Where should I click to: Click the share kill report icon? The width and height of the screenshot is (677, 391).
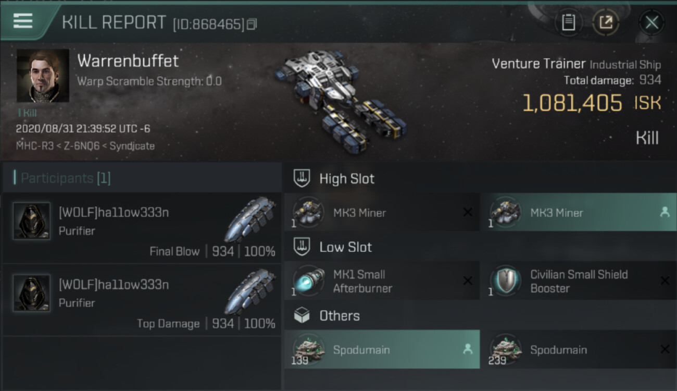(x=605, y=22)
